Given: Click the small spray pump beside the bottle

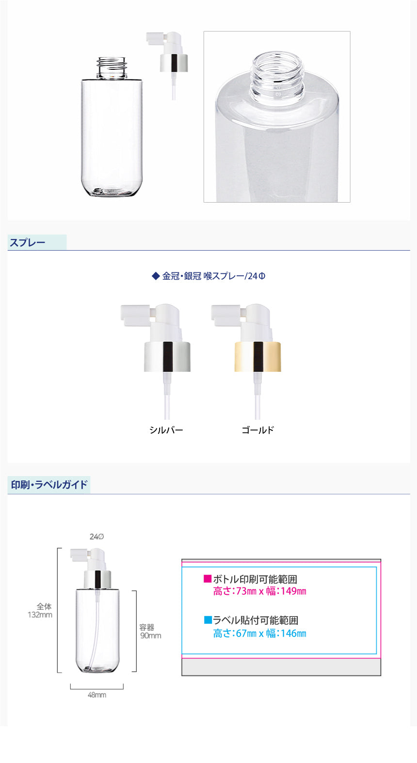Looking at the screenshot, I should click(x=167, y=65).
